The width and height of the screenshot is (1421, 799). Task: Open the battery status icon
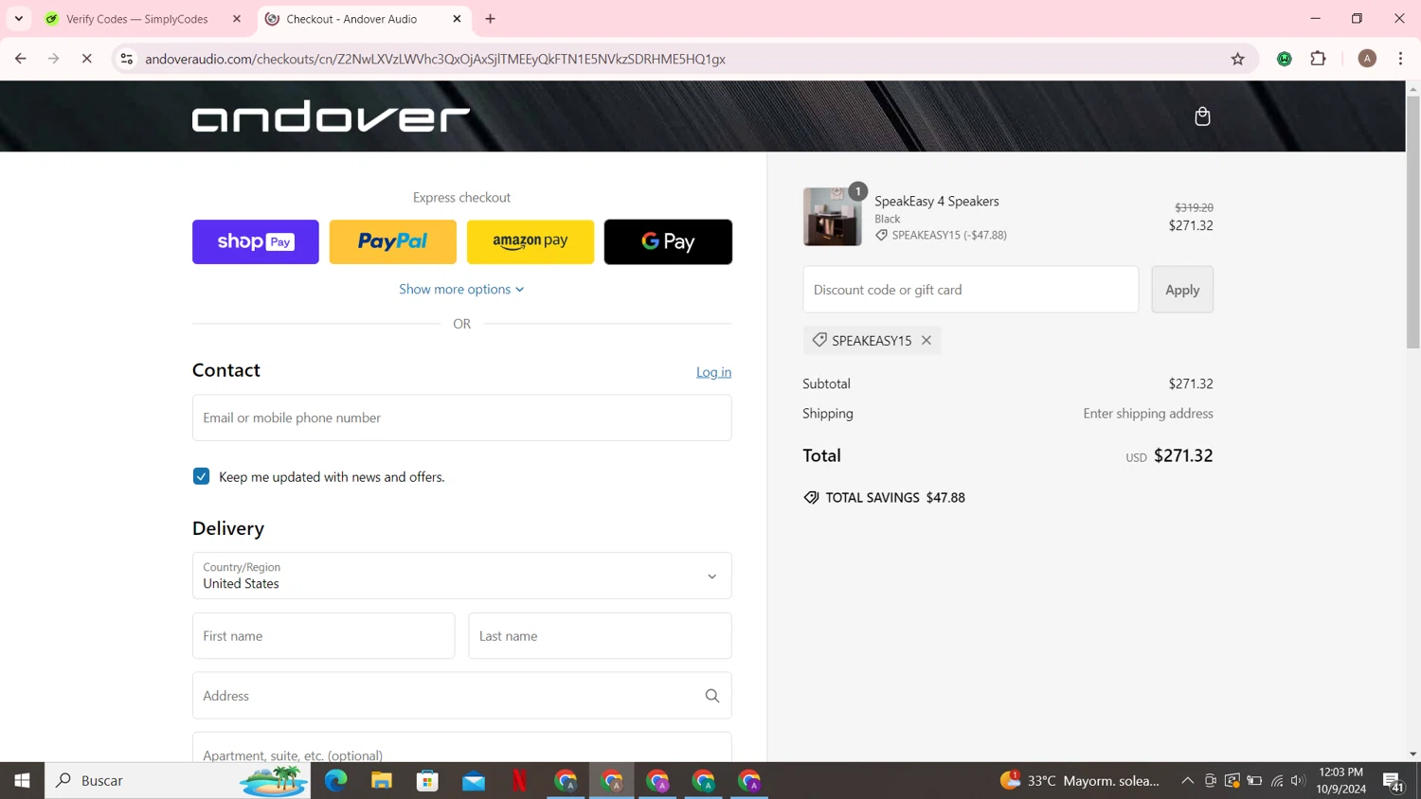(1254, 781)
